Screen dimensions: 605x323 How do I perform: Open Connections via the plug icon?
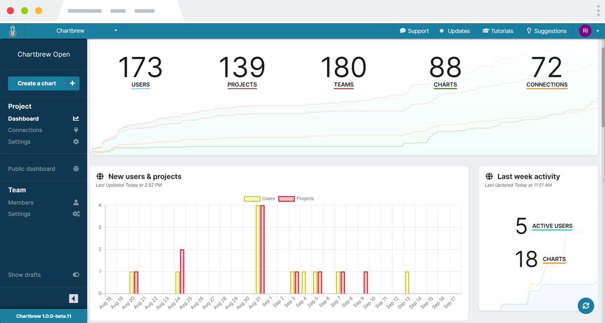coord(76,130)
